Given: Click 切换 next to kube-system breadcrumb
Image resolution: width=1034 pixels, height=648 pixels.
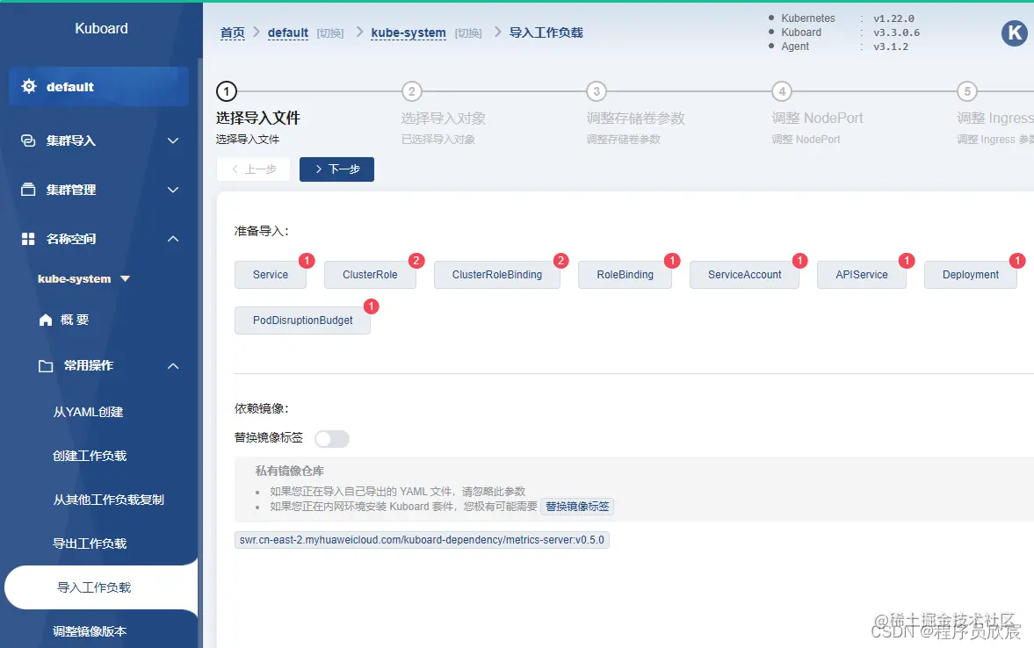Looking at the screenshot, I should 468,33.
